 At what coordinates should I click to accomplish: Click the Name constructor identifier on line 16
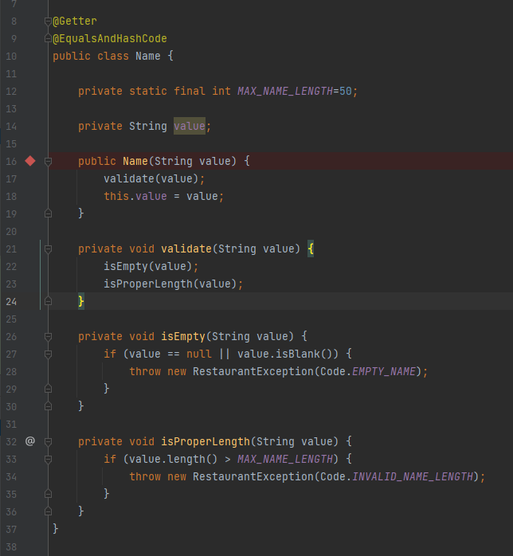click(x=135, y=161)
